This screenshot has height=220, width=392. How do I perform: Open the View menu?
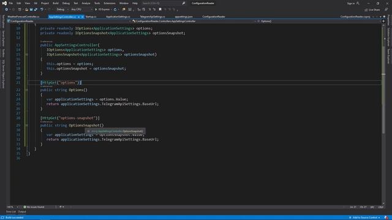click(27, 3)
